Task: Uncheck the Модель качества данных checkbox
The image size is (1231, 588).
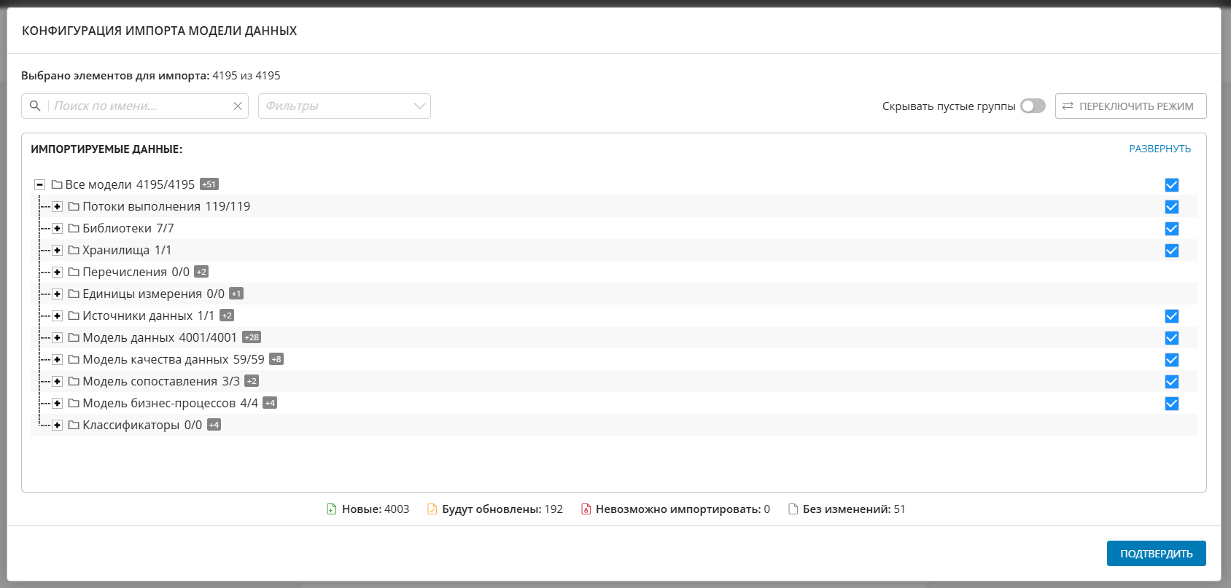Action: tap(1171, 360)
